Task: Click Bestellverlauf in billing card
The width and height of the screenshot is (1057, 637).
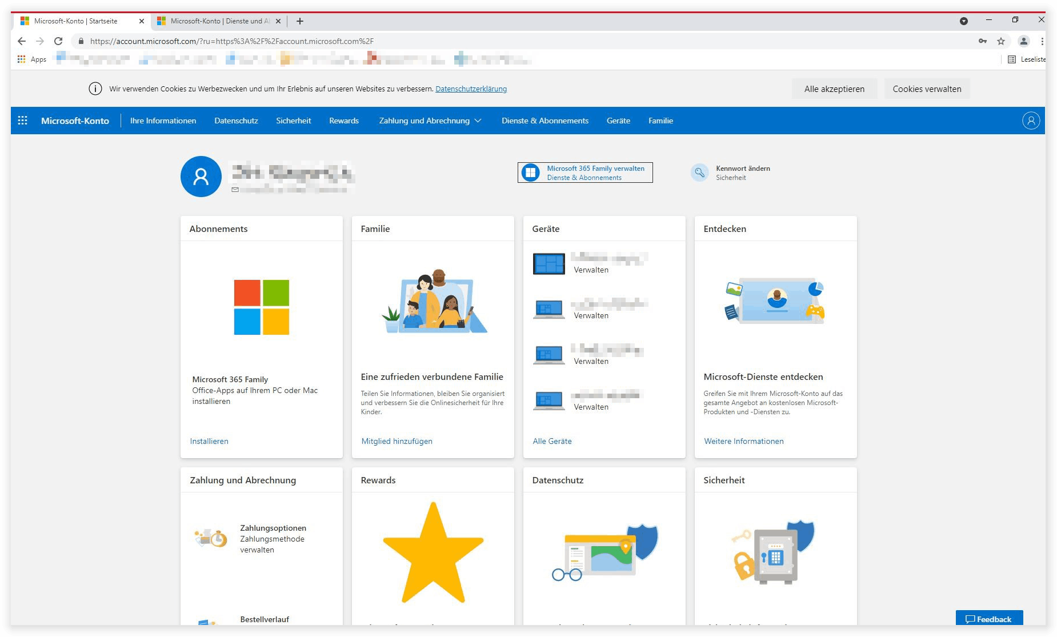Action: click(x=265, y=619)
